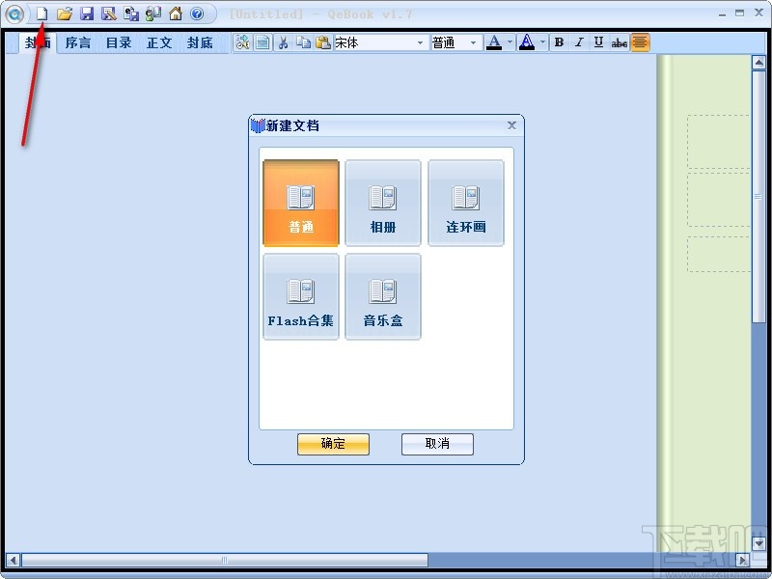Paste content using the clipboard icon

coord(320,42)
